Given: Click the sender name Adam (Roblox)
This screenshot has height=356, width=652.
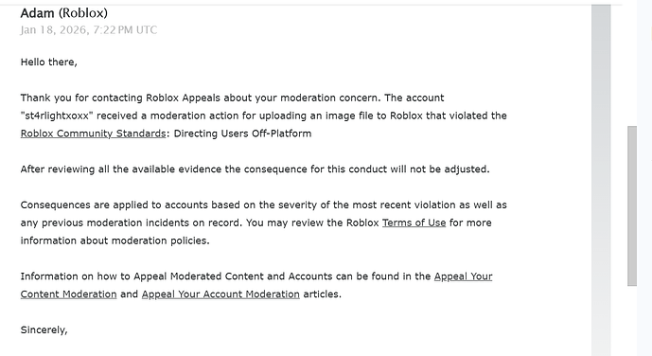Looking at the screenshot, I should click(x=64, y=13).
